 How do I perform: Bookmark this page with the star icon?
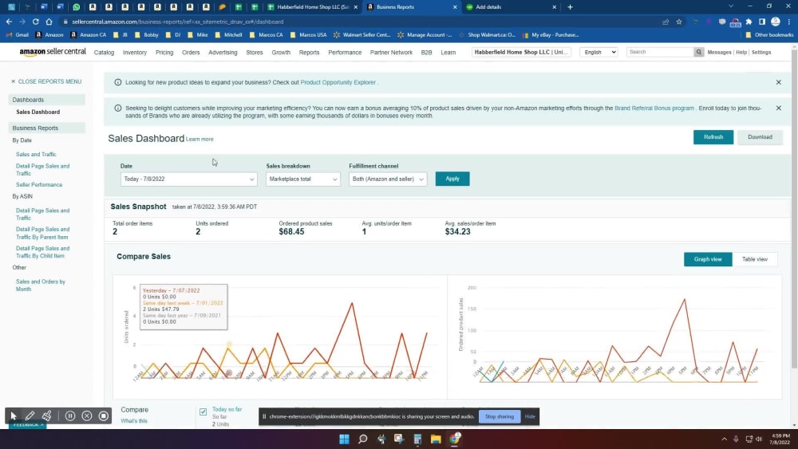pos(679,22)
